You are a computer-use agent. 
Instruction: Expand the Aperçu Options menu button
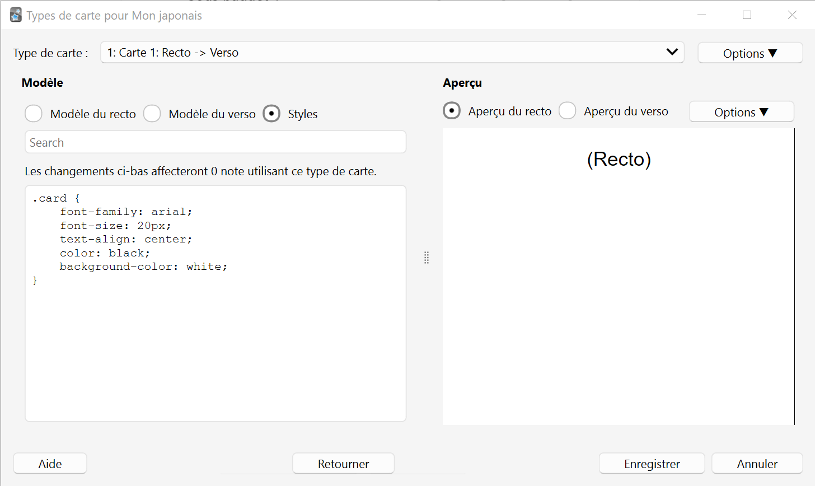[741, 112]
